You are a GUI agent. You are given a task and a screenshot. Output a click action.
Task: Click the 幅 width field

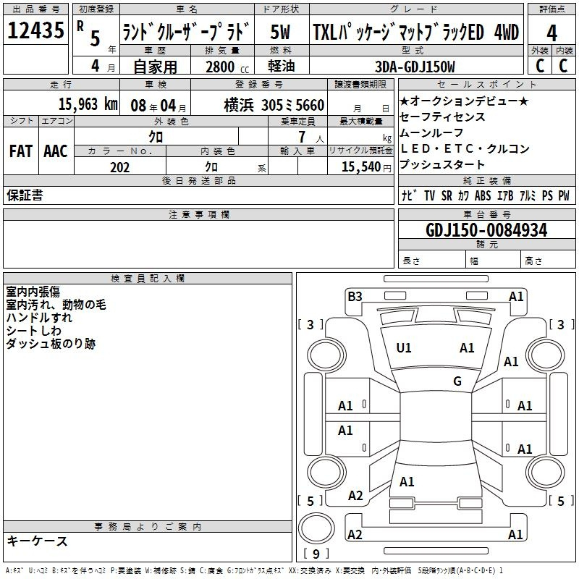coord(494,259)
